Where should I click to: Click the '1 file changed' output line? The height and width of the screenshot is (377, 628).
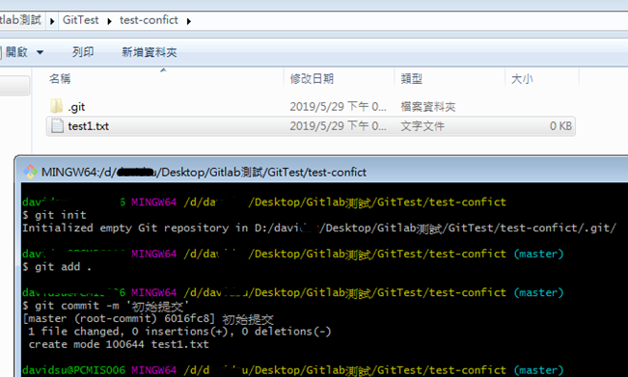point(179,332)
